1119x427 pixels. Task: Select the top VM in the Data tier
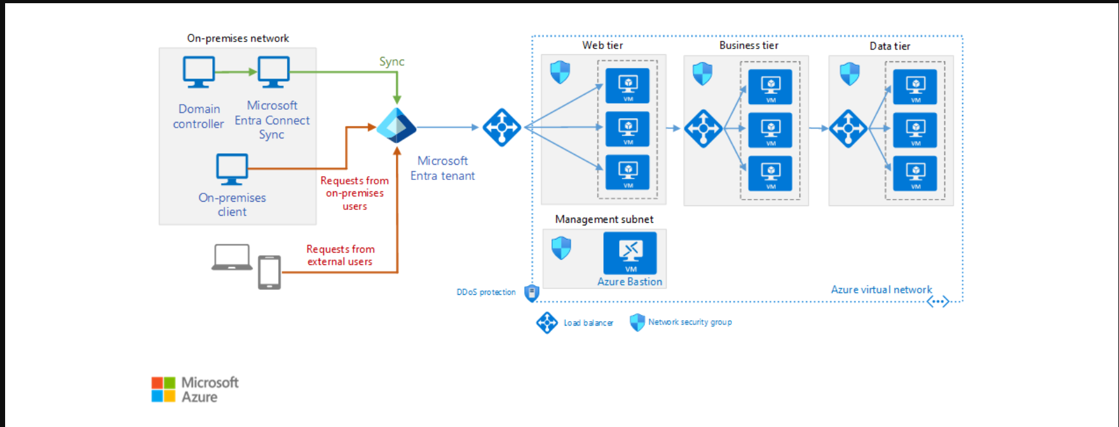(x=915, y=87)
